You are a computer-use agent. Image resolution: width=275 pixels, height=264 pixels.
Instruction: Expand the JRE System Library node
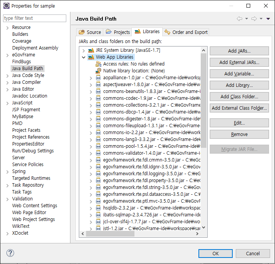coord(84,50)
